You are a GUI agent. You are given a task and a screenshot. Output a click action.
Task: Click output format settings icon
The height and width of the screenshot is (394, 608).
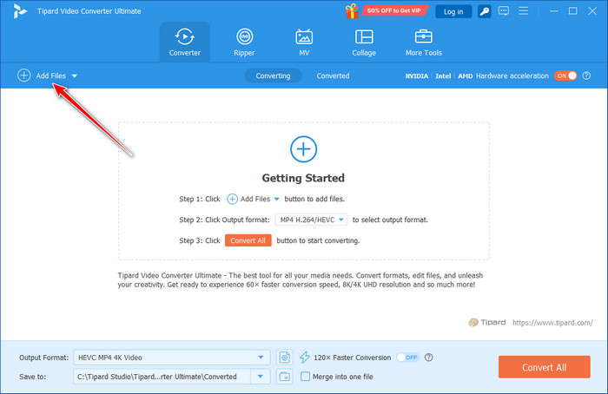pyautogui.click(x=284, y=357)
